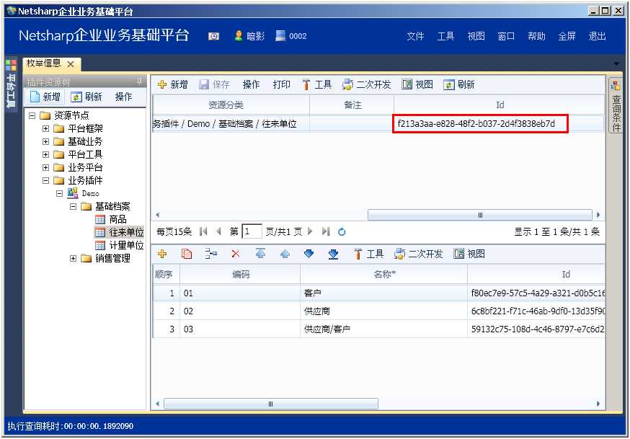Open the 查询条件 query conditions side panel

tap(616, 106)
